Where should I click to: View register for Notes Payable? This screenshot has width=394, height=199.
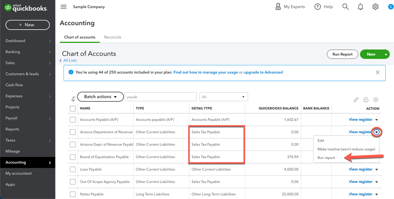(360, 194)
